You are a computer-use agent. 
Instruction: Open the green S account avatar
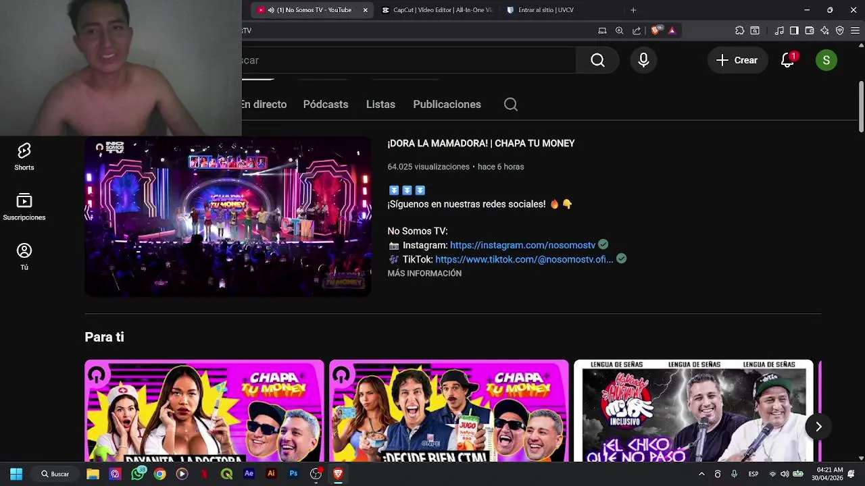coord(826,60)
